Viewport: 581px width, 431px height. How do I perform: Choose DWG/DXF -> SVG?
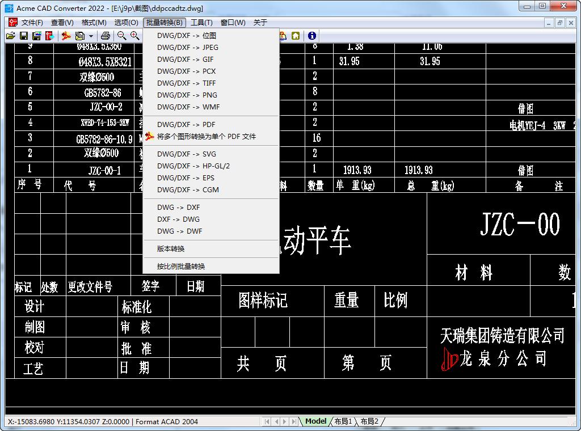211,154
